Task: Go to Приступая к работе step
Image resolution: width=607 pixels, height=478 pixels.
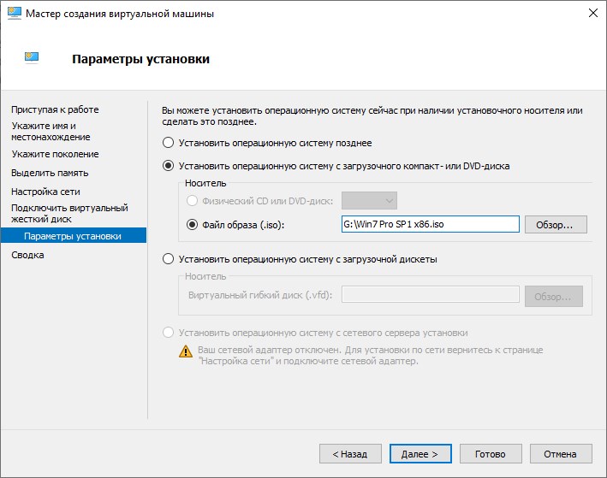Action: coord(55,109)
